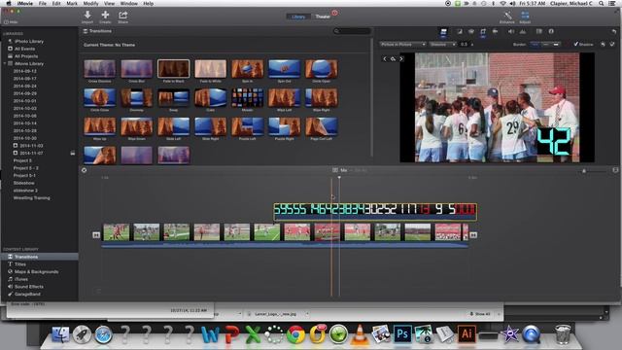Click the revert arrow in adjustments bar
Image resolution: width=622 pixels, height=350 pixels.
pos(614,31)
